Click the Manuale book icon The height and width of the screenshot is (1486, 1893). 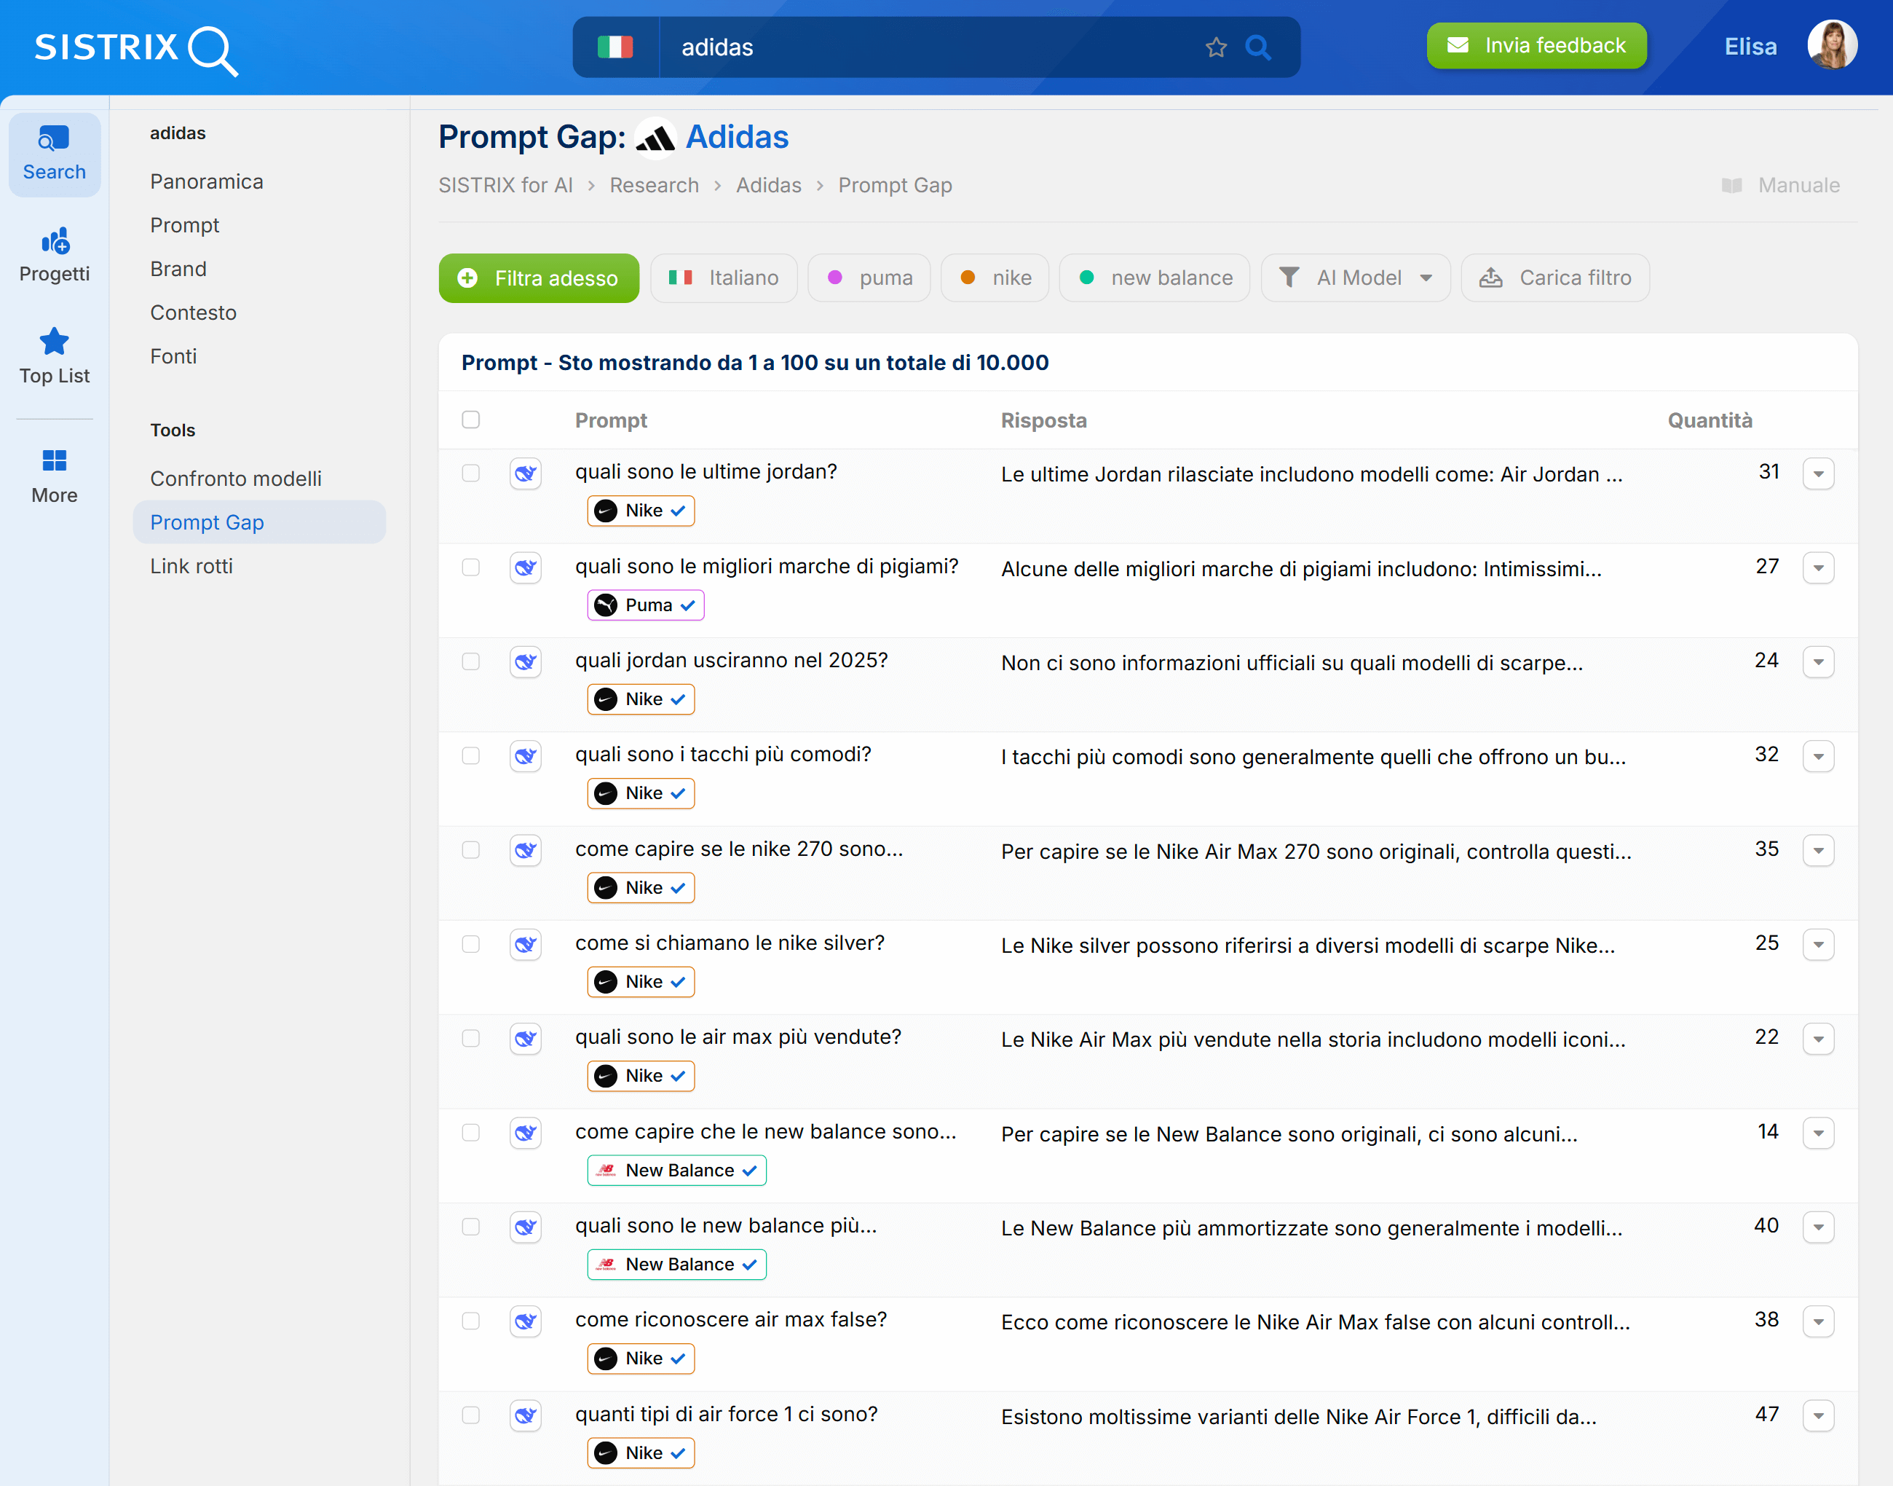click(x=1733, y=184)
